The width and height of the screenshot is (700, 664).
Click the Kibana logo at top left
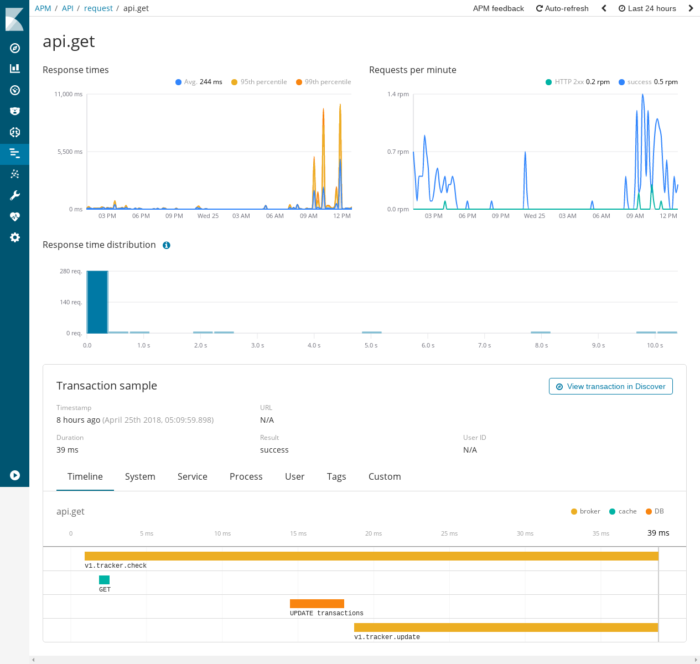[14, 18]
